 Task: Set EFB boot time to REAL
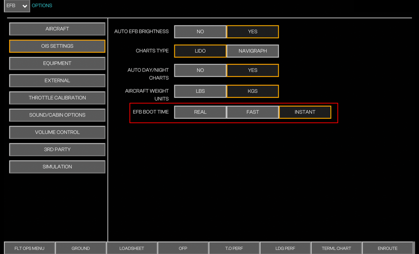point(200,112)
